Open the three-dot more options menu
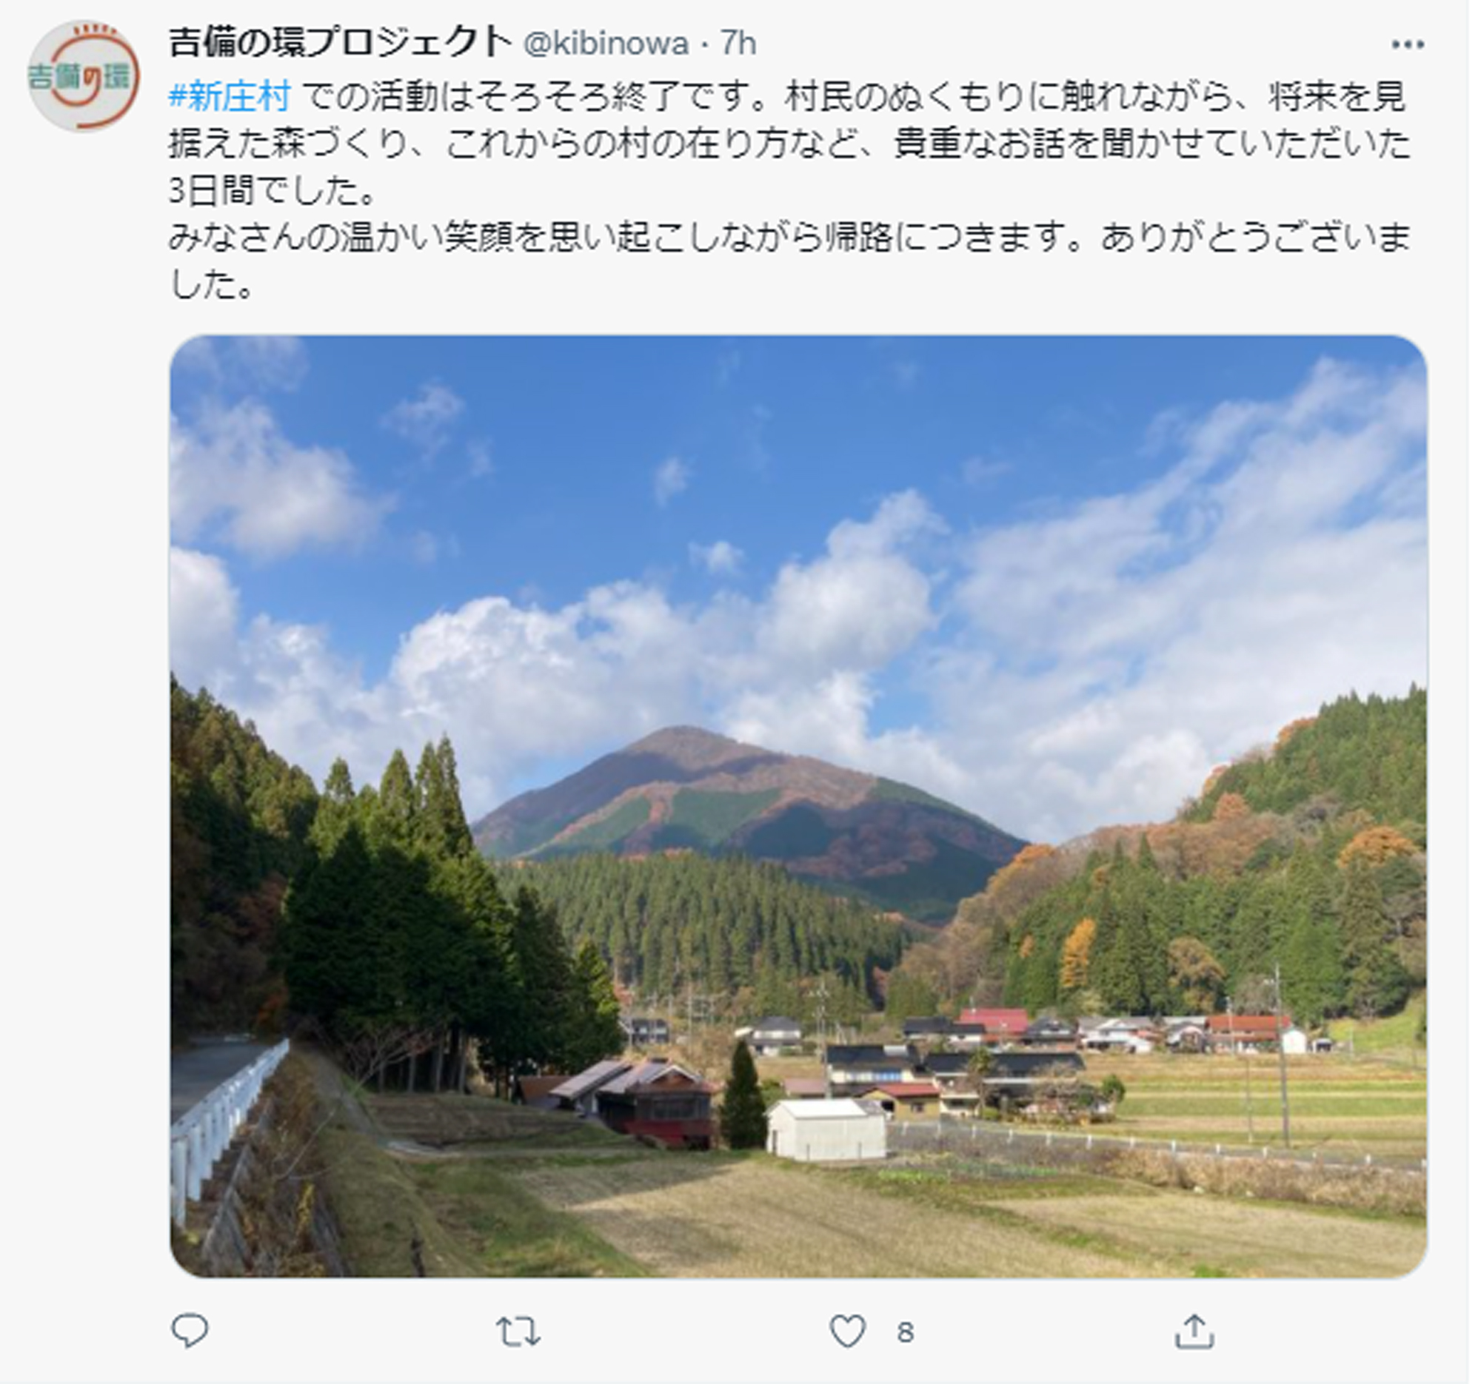 (1407, 44)
